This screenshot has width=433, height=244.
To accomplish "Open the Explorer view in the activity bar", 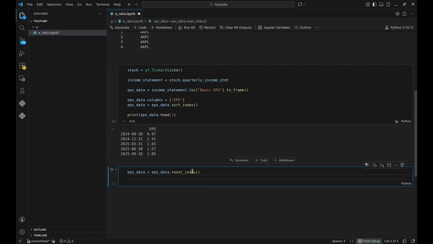I will [x=22, y=15].
